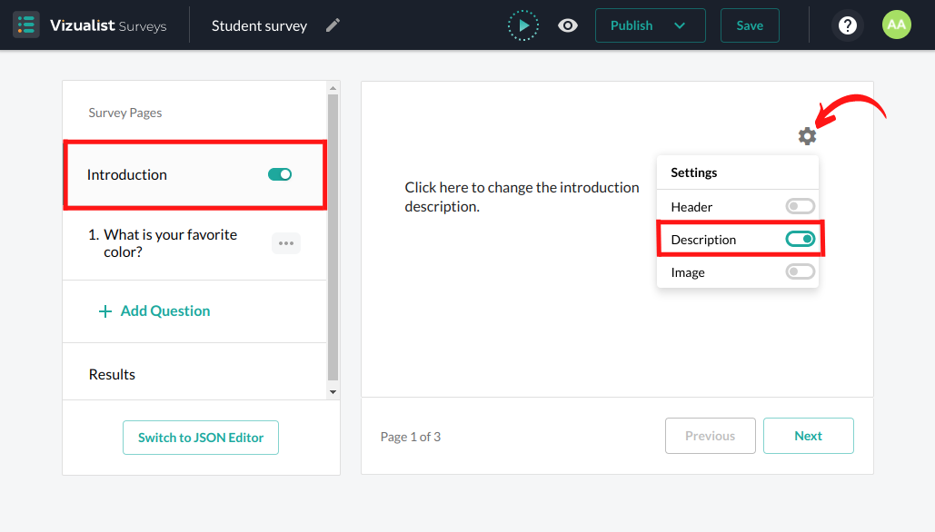Preview survey using the eye icon

pos(568,25)
